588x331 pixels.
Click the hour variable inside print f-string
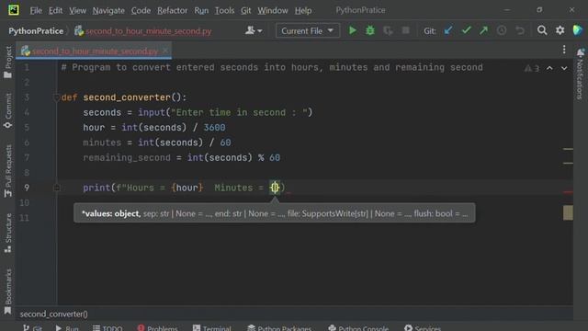pos(187,188)
